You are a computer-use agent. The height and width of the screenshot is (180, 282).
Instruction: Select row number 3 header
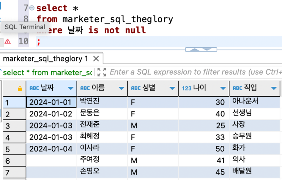[14, 126]
